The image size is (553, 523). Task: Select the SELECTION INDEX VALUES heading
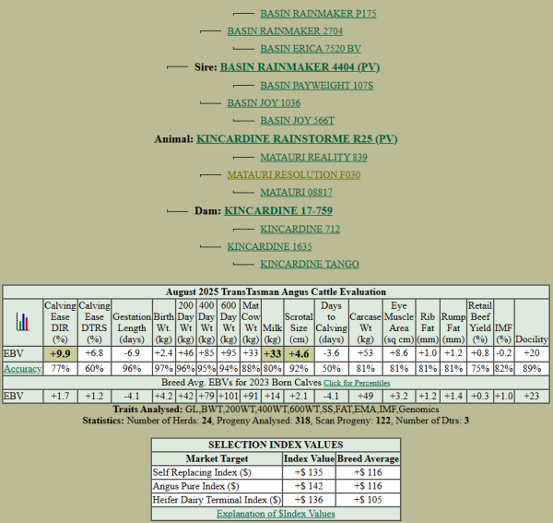pos(276,445)
